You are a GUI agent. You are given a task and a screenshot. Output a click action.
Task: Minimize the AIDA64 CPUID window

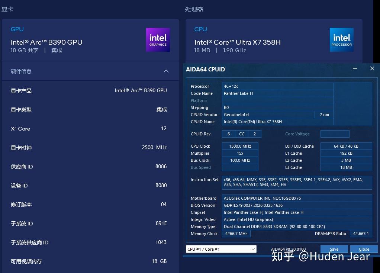355,69
